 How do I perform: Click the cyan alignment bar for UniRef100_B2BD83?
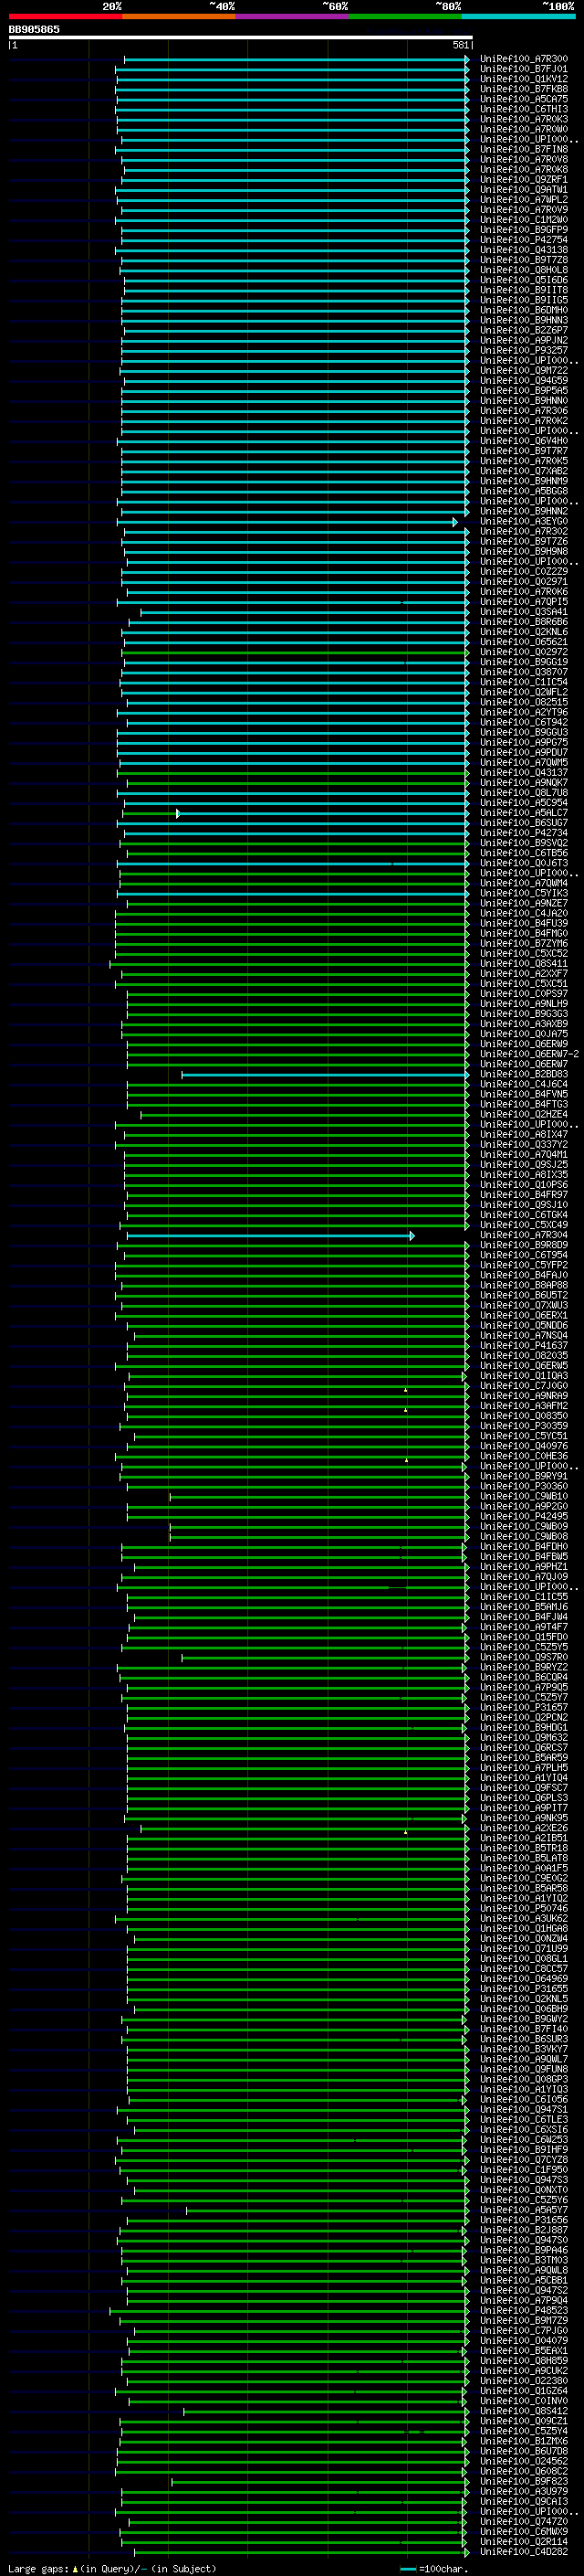326,1075
